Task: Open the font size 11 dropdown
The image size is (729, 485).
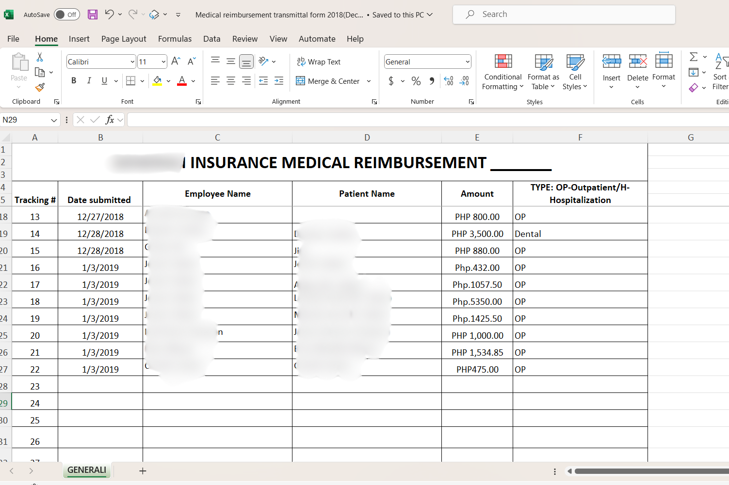Action: (163, 62)
